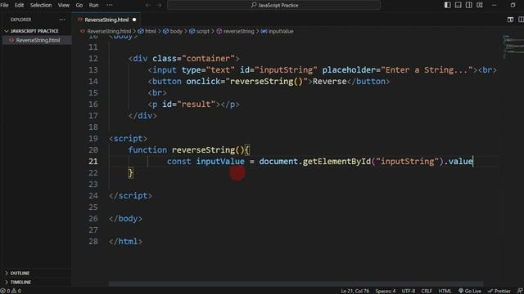Split the editor right with the split icon
The image size is (524, 294).
(x=521, y=20)
